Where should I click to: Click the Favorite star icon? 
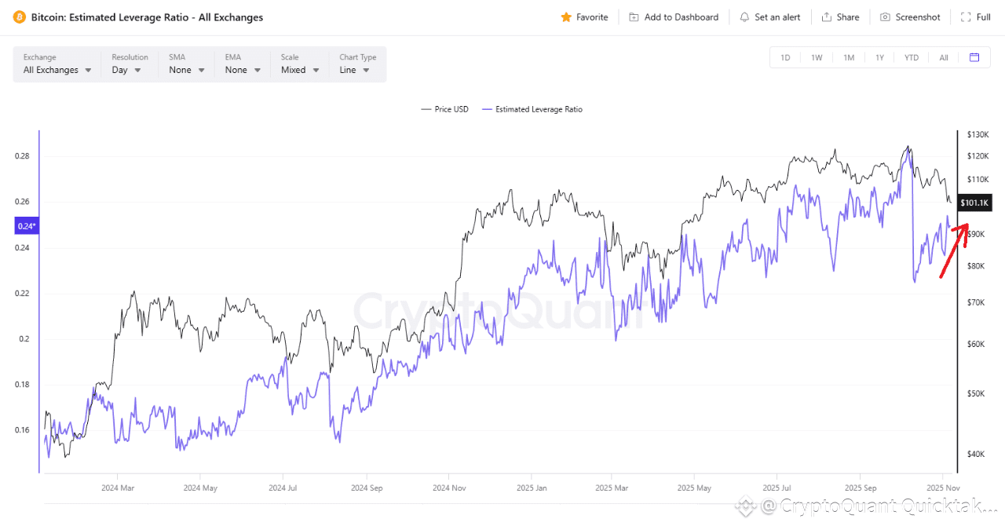click(566, 17)
